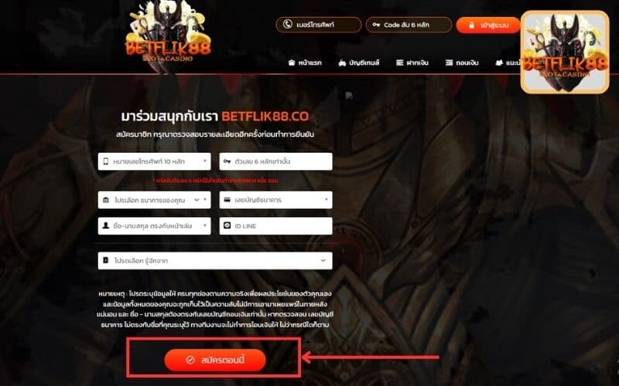
Task: Click the lock icon on เข้าสู่ระบบ button
Action: click(x=471, y=25)
